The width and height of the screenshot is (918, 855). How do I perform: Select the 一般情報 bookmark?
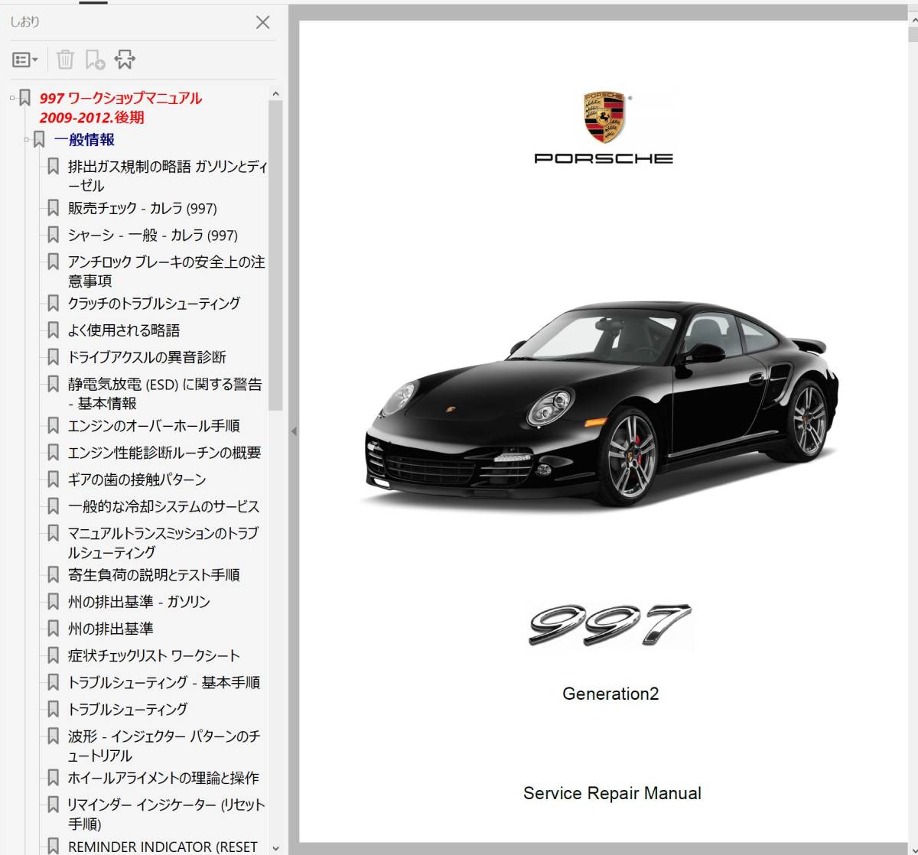click(x=84, y=139)
